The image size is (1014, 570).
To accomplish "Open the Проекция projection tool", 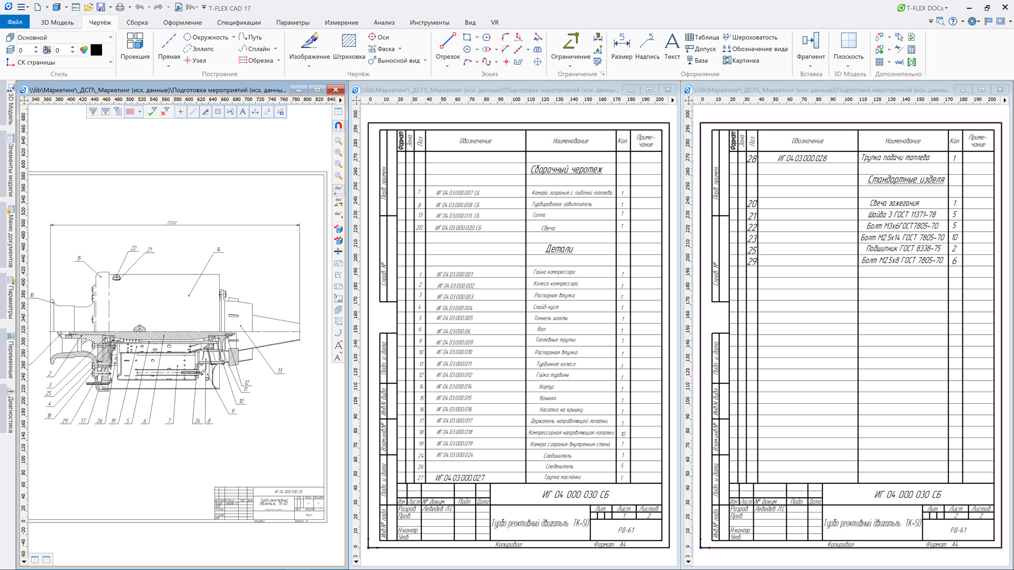I will click(135, 46).
